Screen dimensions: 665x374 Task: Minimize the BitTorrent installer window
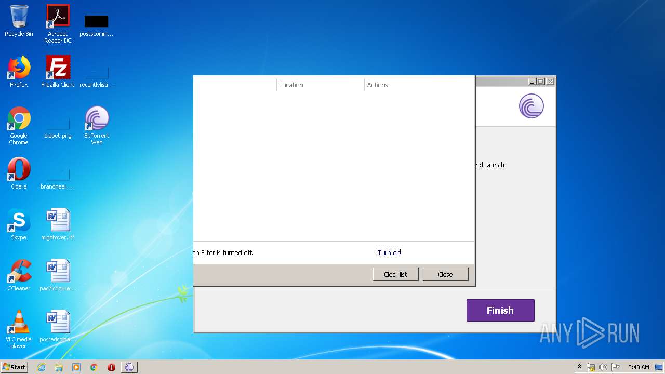(x=531, y=82)
